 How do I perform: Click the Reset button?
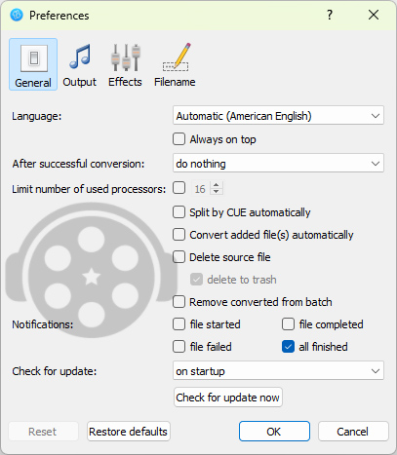(43, 432)
